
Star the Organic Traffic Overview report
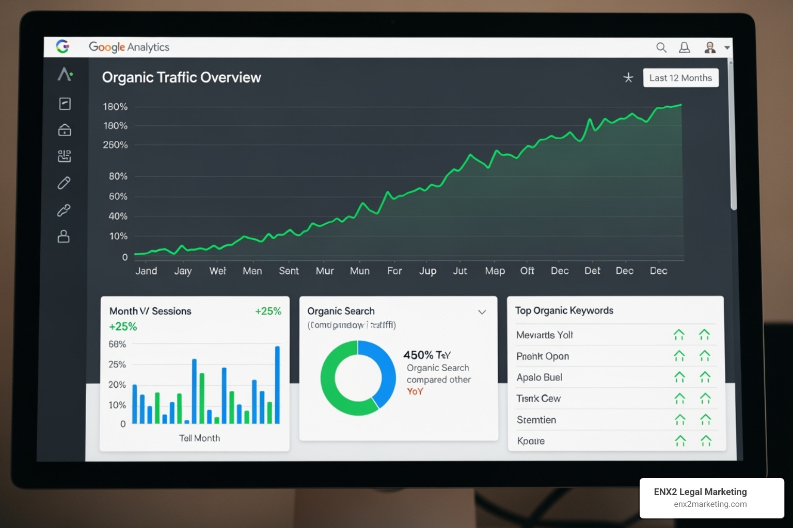point(628,78)
